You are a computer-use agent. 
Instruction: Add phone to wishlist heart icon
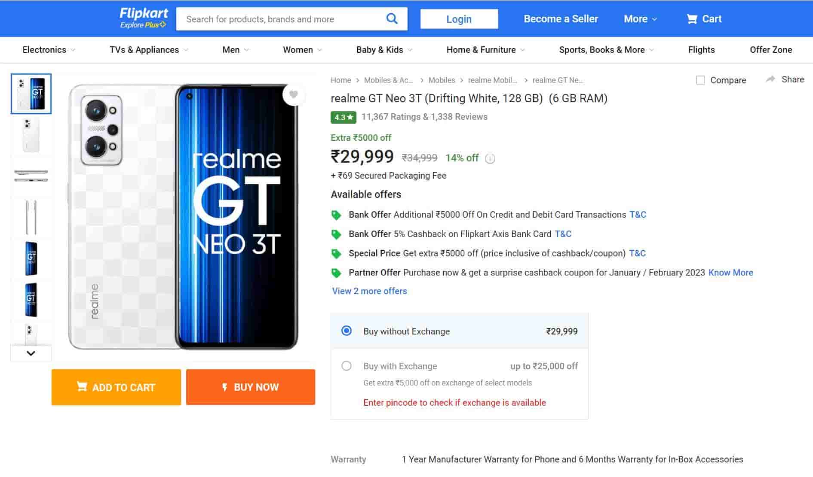tap(294, 94)
